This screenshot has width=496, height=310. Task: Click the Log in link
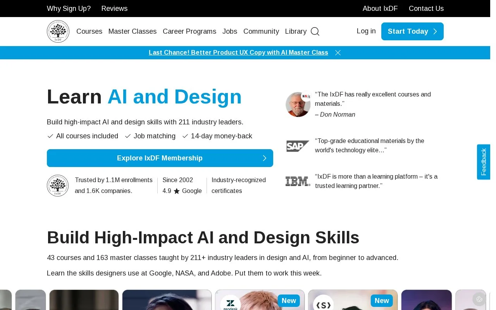(366, 31)
